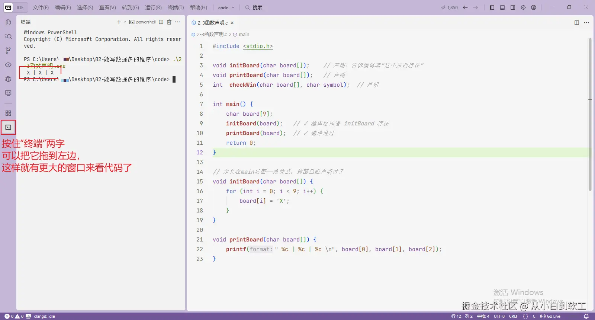Split the terminal pane
This screenshot has height=320, width=595.
coord(161,22)
